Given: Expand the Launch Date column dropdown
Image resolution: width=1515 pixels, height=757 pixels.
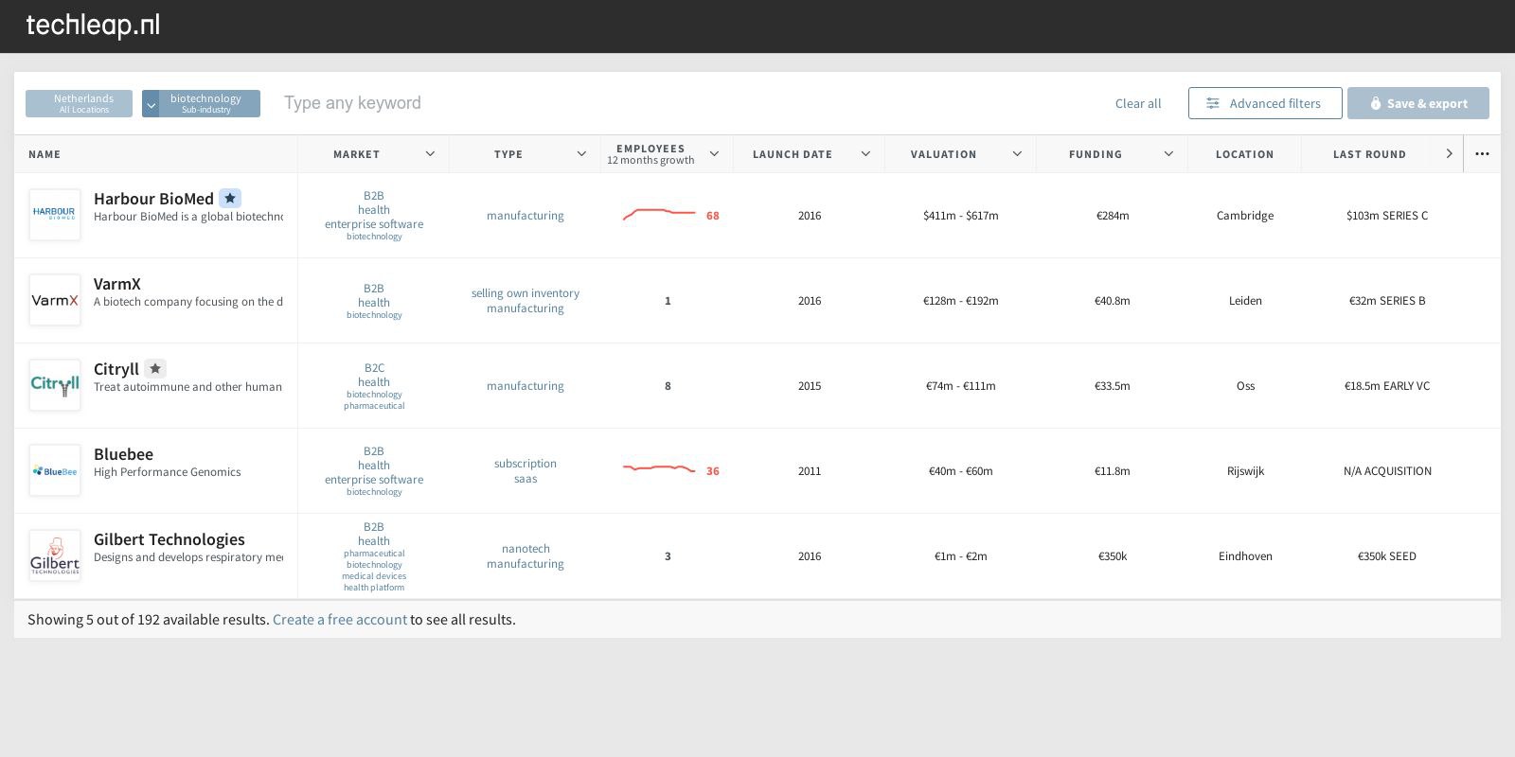Looking at the screenshot, I should [x=865, y=154].
